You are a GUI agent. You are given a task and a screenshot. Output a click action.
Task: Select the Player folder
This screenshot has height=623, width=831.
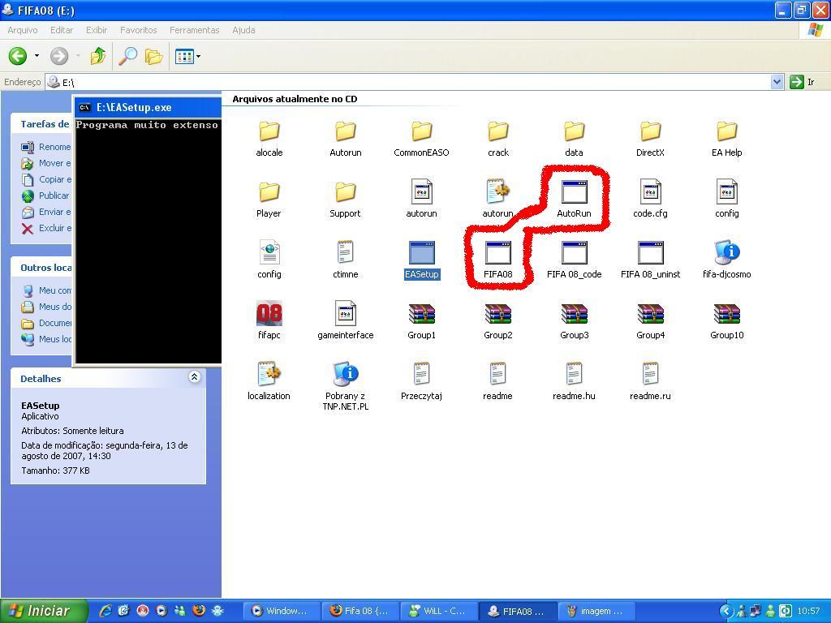pyautogui.click(x=269, y=200)
